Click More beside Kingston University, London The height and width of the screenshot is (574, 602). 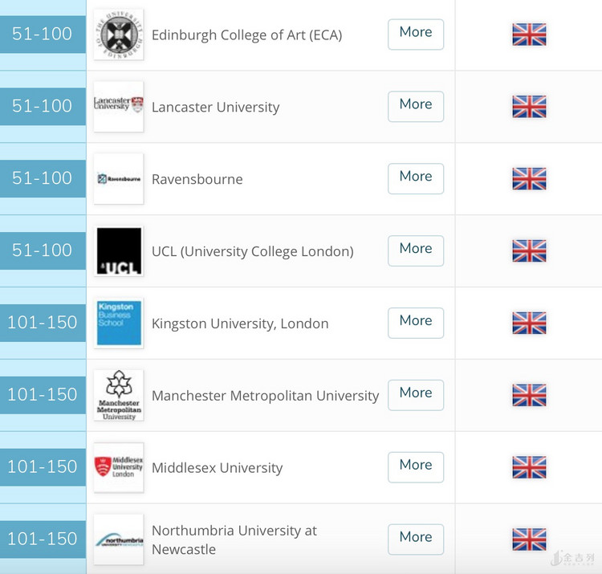(x=416, y=323)
